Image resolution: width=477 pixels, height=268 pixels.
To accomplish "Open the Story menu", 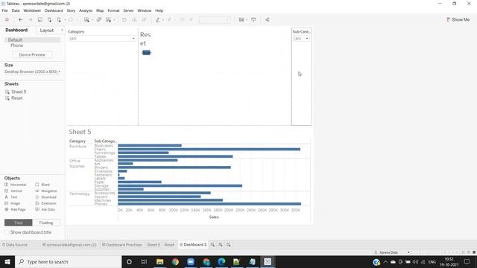I will point(71,10).
